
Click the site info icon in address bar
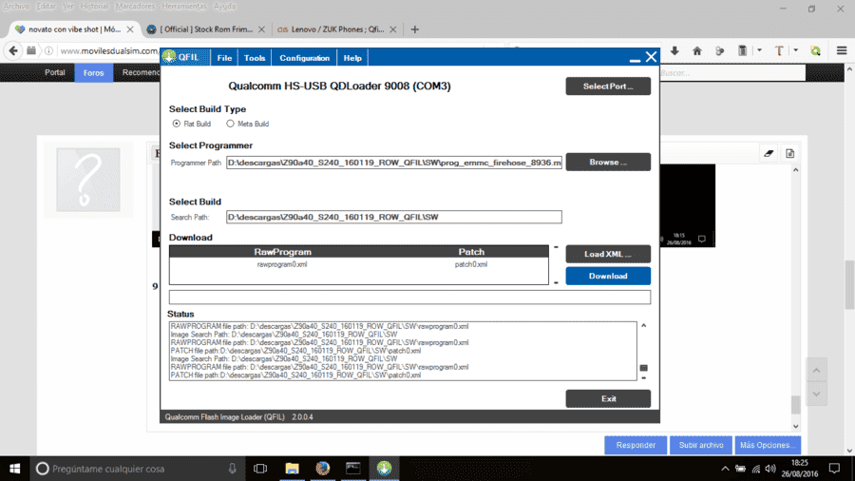[48, 50]
